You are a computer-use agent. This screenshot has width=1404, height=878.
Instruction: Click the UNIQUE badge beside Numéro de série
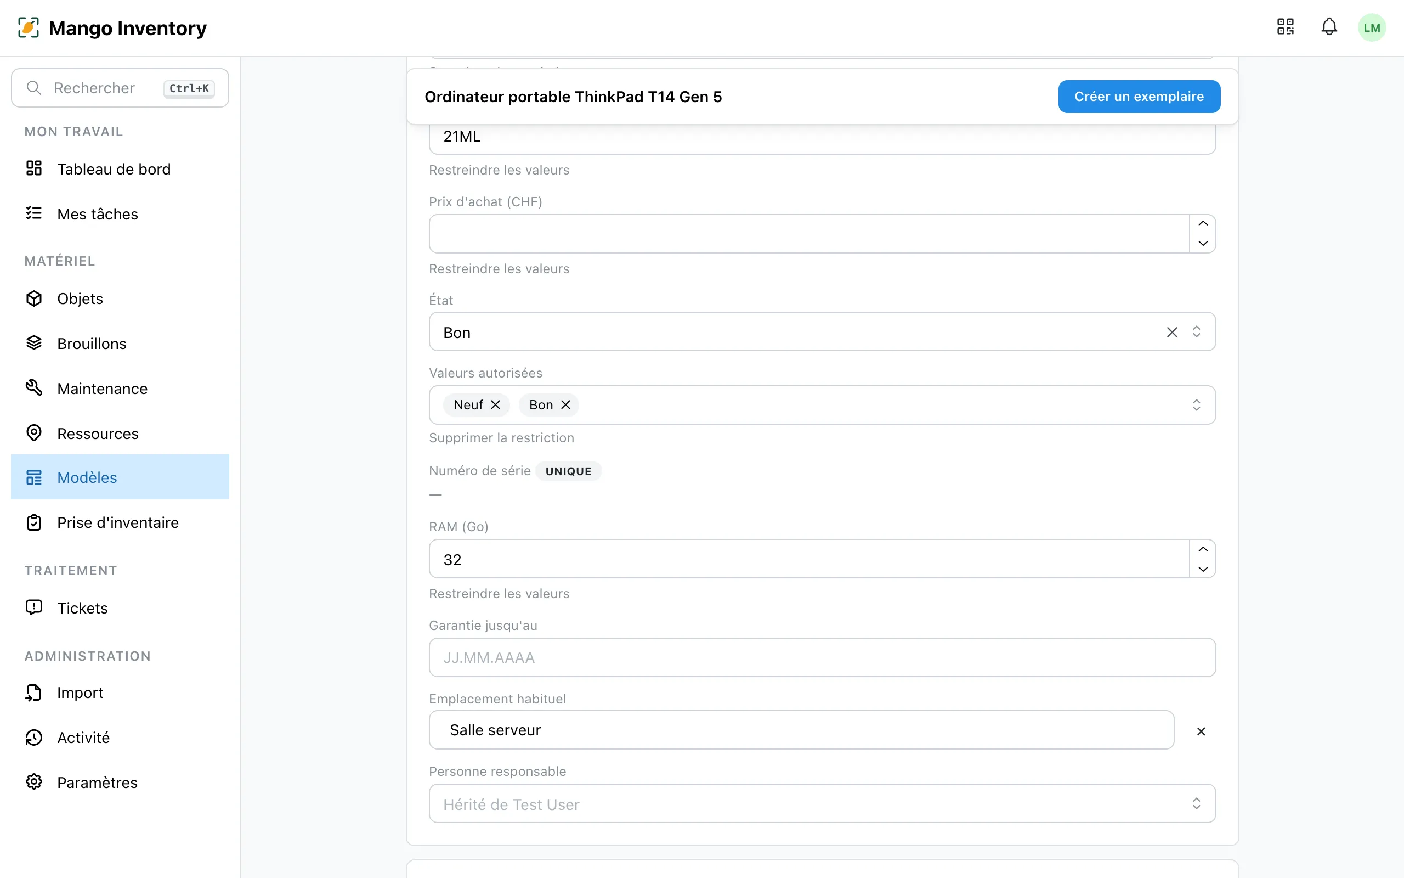pos(568,471)
